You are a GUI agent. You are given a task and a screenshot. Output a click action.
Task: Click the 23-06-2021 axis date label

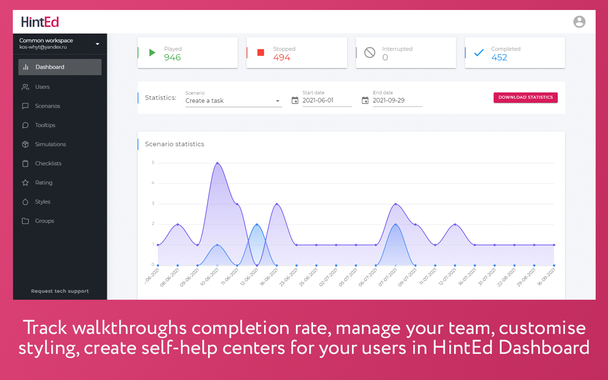[x=288, y=276]
